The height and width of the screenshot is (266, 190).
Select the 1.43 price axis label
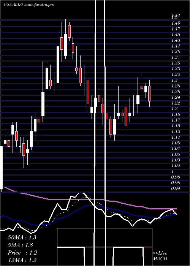[x=176, y=40]
